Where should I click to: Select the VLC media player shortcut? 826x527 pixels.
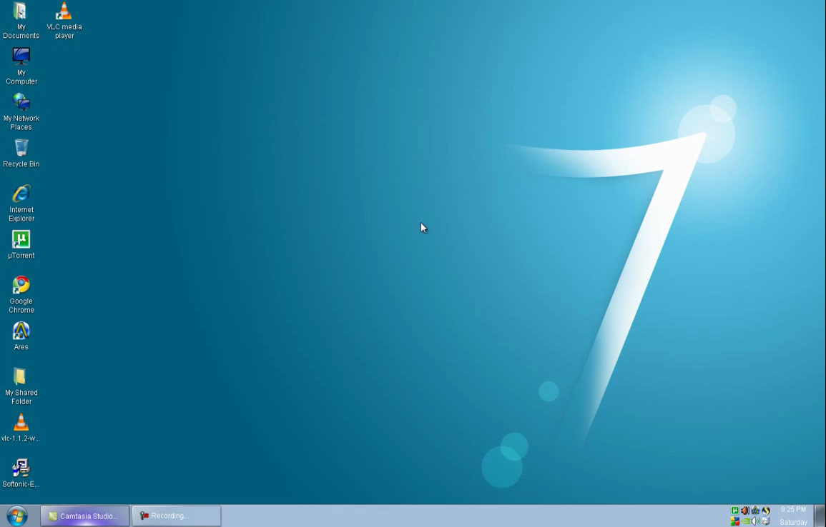64,20
